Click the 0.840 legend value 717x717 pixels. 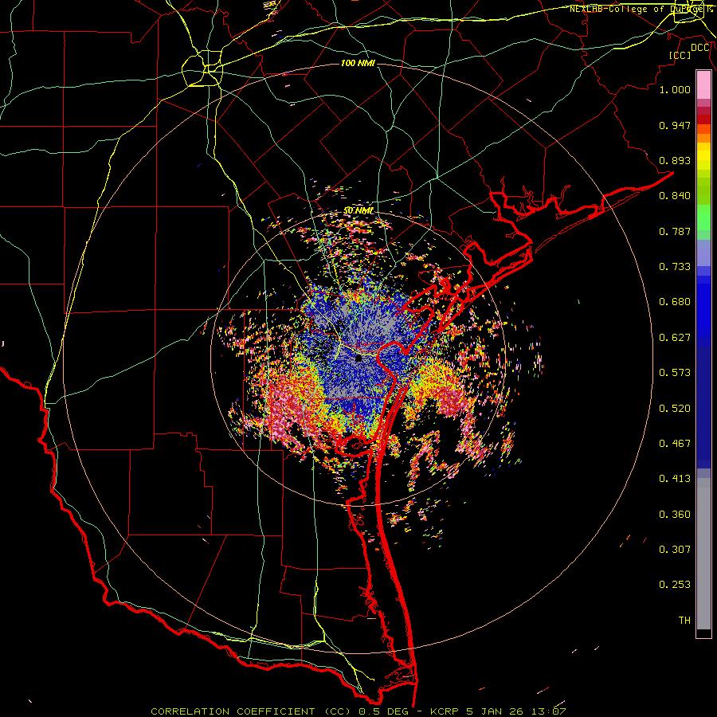point(675,196)
